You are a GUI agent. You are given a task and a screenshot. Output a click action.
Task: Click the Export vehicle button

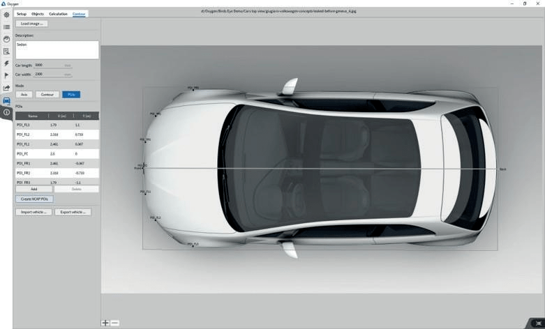tap(73, 212)
